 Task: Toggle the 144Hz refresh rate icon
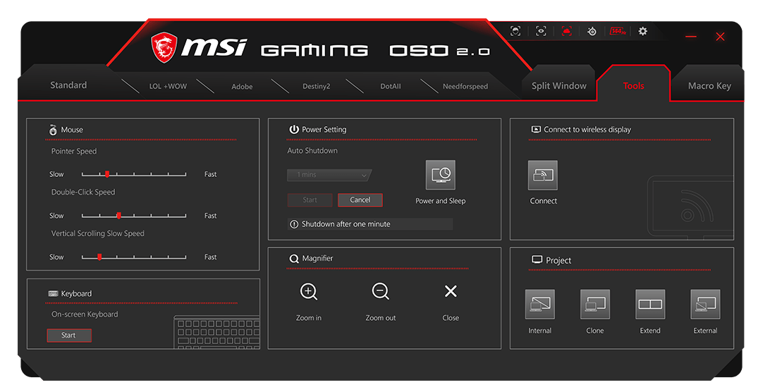[617, 31]
